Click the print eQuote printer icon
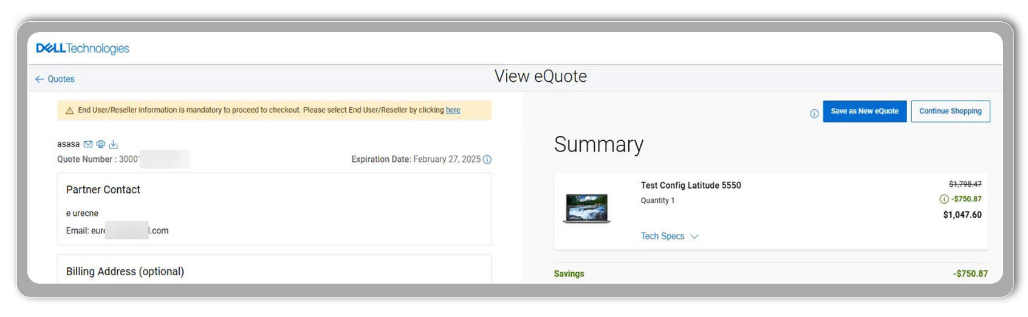The width and height of the screenshot is (1028, 317). [x=101, y=144]
